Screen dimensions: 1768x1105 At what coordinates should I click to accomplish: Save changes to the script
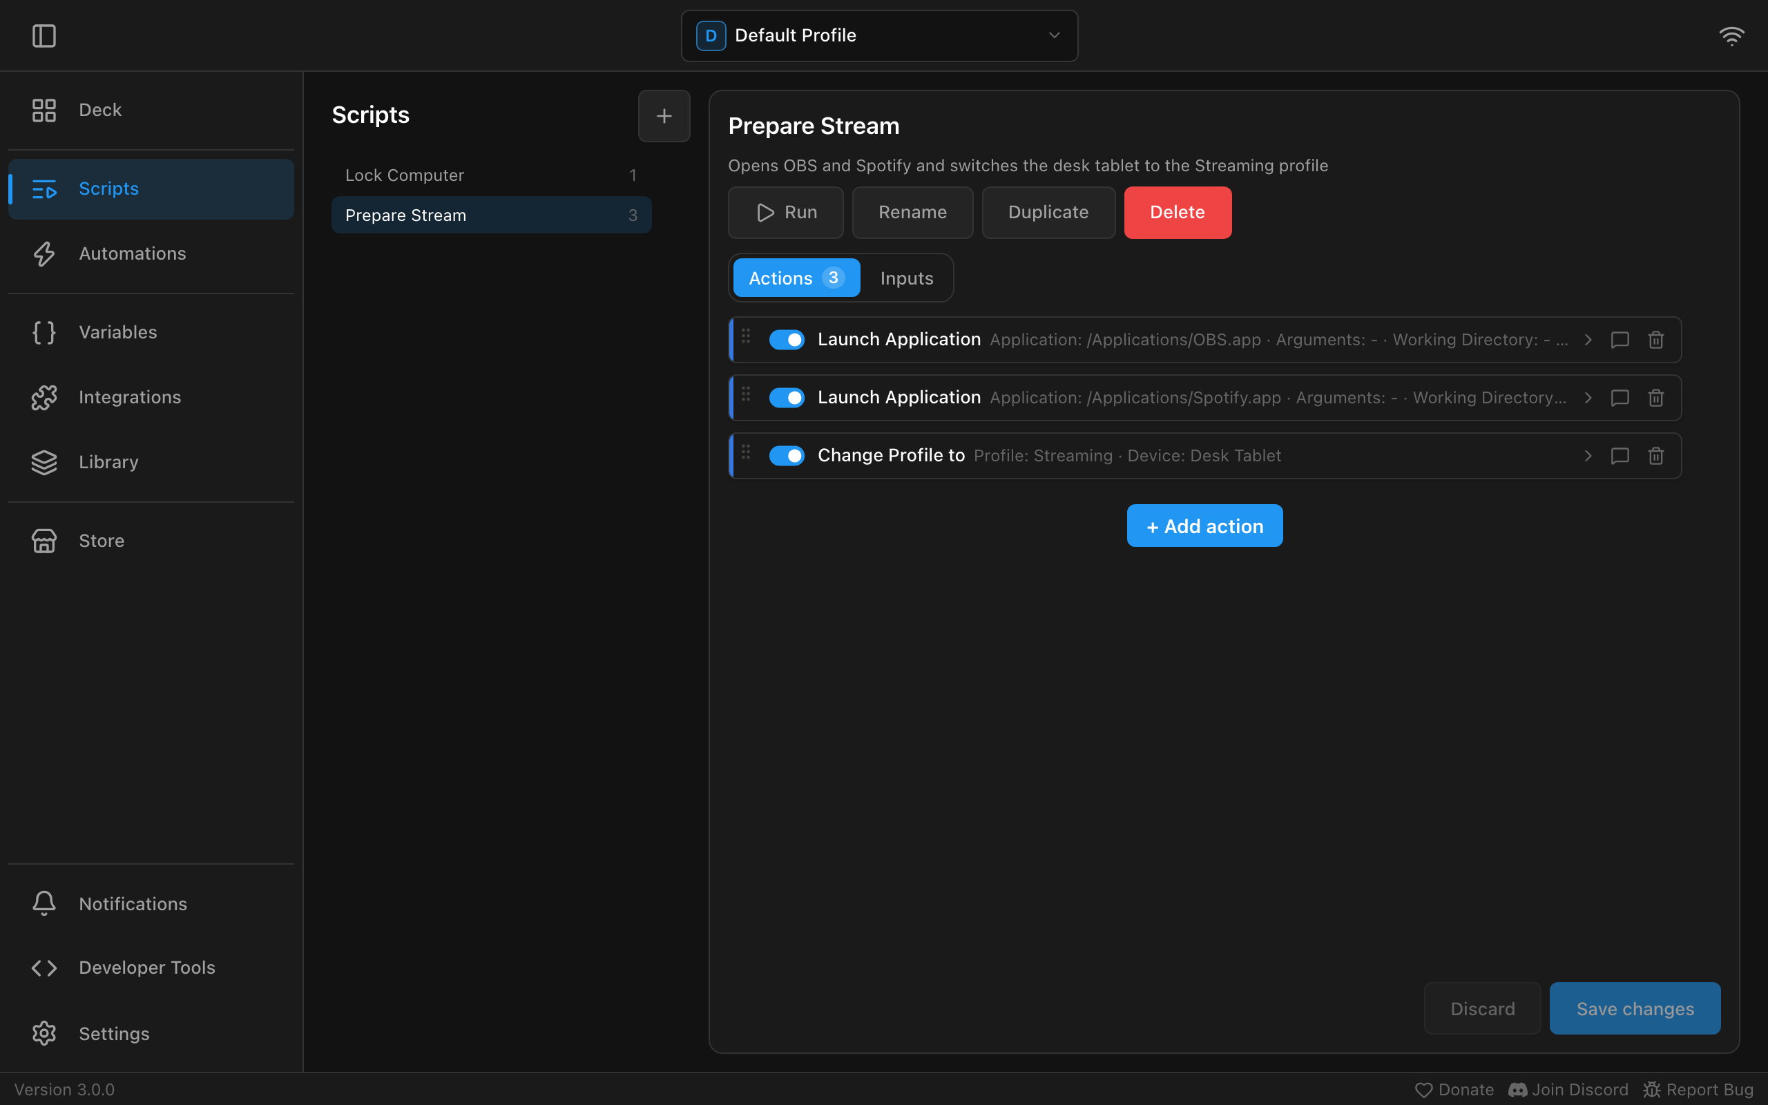click(x=1634, y=1008)
